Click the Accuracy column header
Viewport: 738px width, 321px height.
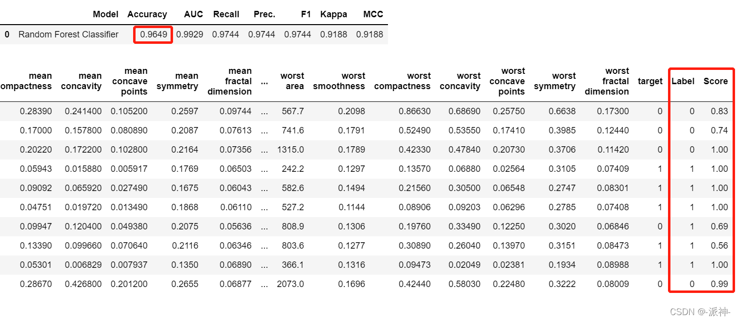147,14
